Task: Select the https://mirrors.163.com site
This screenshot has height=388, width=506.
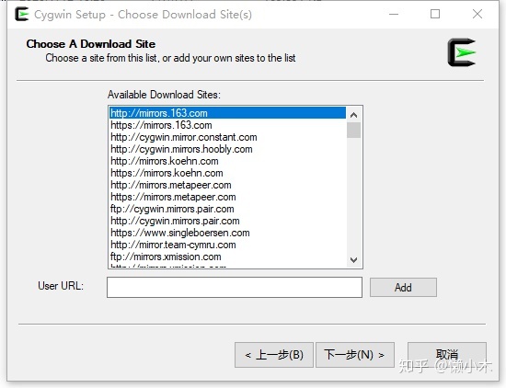Action: tap(227, 125)
